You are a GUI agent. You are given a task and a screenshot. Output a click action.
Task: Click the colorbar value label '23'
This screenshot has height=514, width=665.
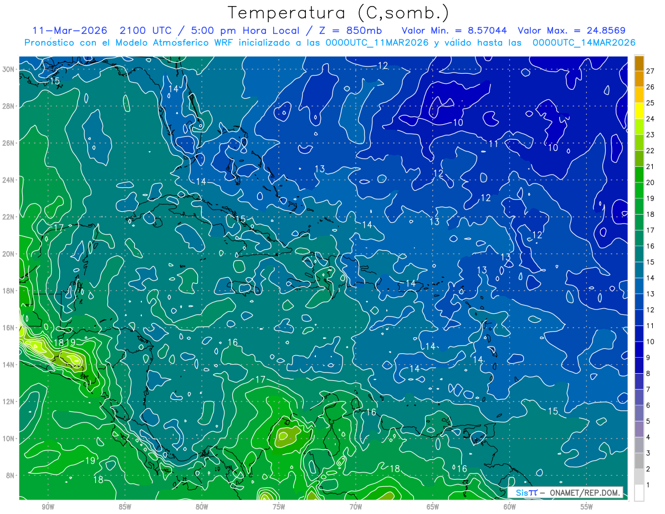tap(651, 135)
